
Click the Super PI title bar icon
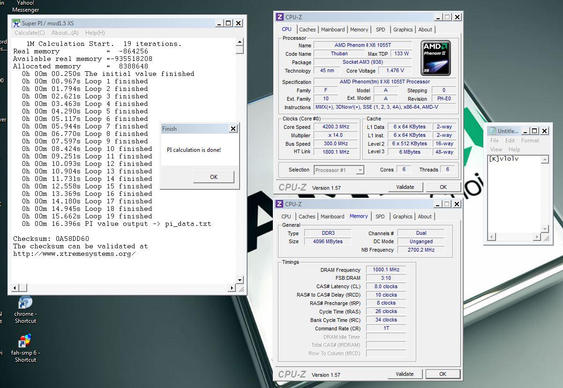16,23
